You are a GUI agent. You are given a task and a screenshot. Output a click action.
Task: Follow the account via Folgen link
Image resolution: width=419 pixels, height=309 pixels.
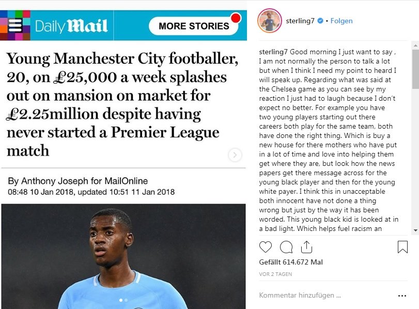click(x=341, y=21)
